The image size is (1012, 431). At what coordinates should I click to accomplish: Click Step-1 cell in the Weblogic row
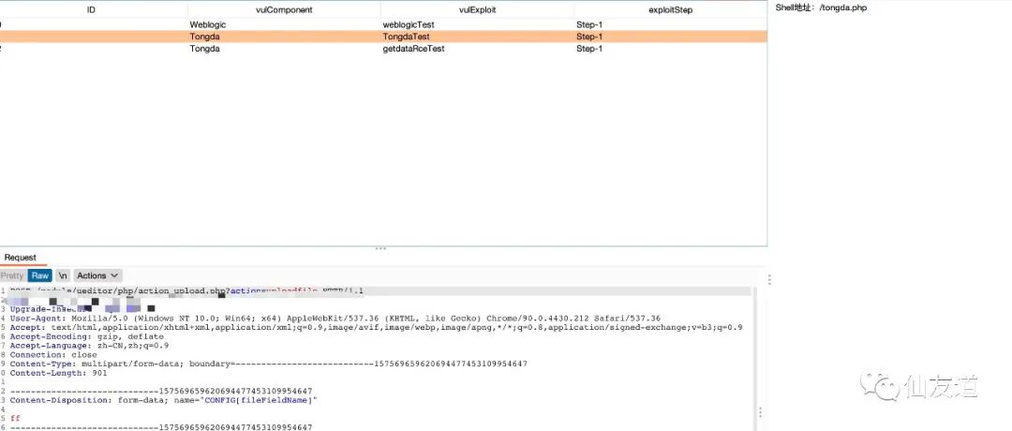(589, 23)
